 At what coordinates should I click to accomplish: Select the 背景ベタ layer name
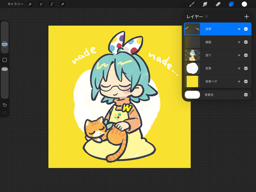(x=211, y=82)
